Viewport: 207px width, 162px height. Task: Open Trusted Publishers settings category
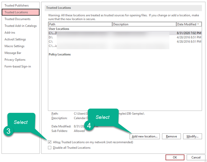[16, 6]
